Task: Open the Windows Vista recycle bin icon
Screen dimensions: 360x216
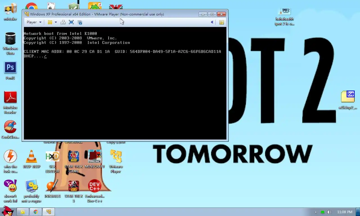Action: tap(10, 43)
